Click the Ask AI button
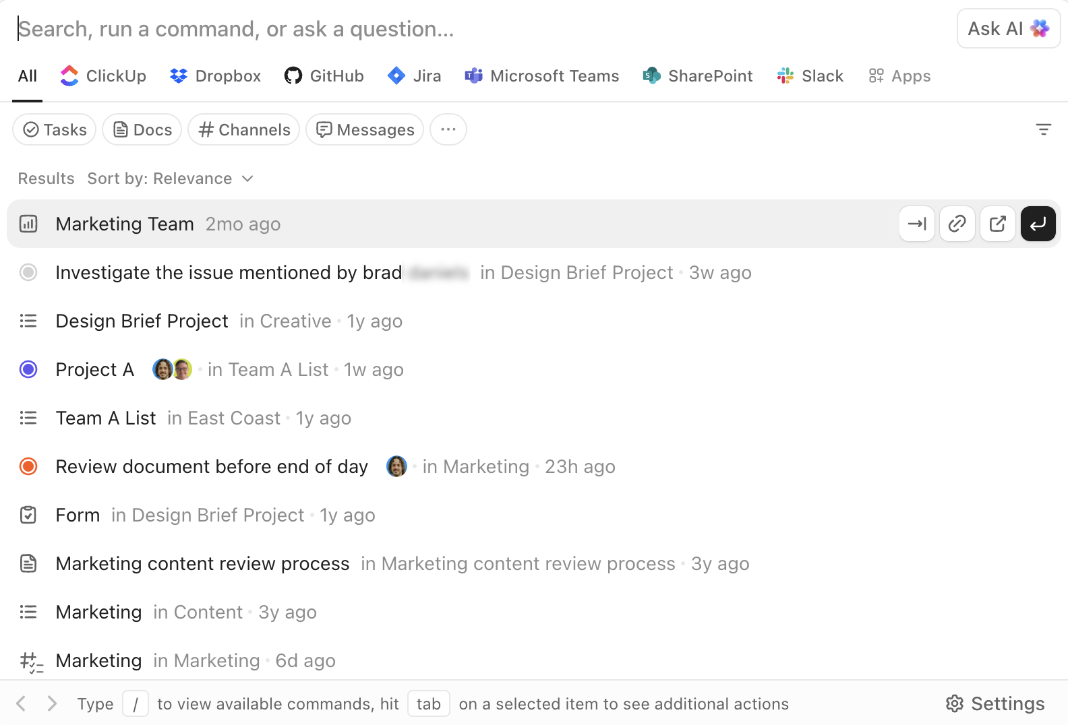This screenshot has width=1068, height=725. point(1008,28)
